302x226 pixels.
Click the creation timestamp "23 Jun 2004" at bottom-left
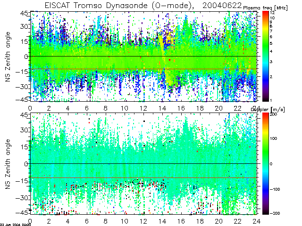click(11, 225)
